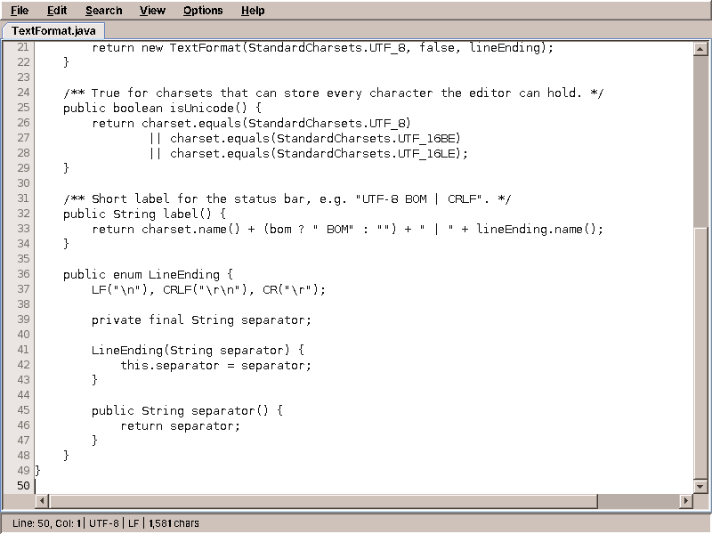
Task: Click the closing brace on line 49
Action: 37,471
